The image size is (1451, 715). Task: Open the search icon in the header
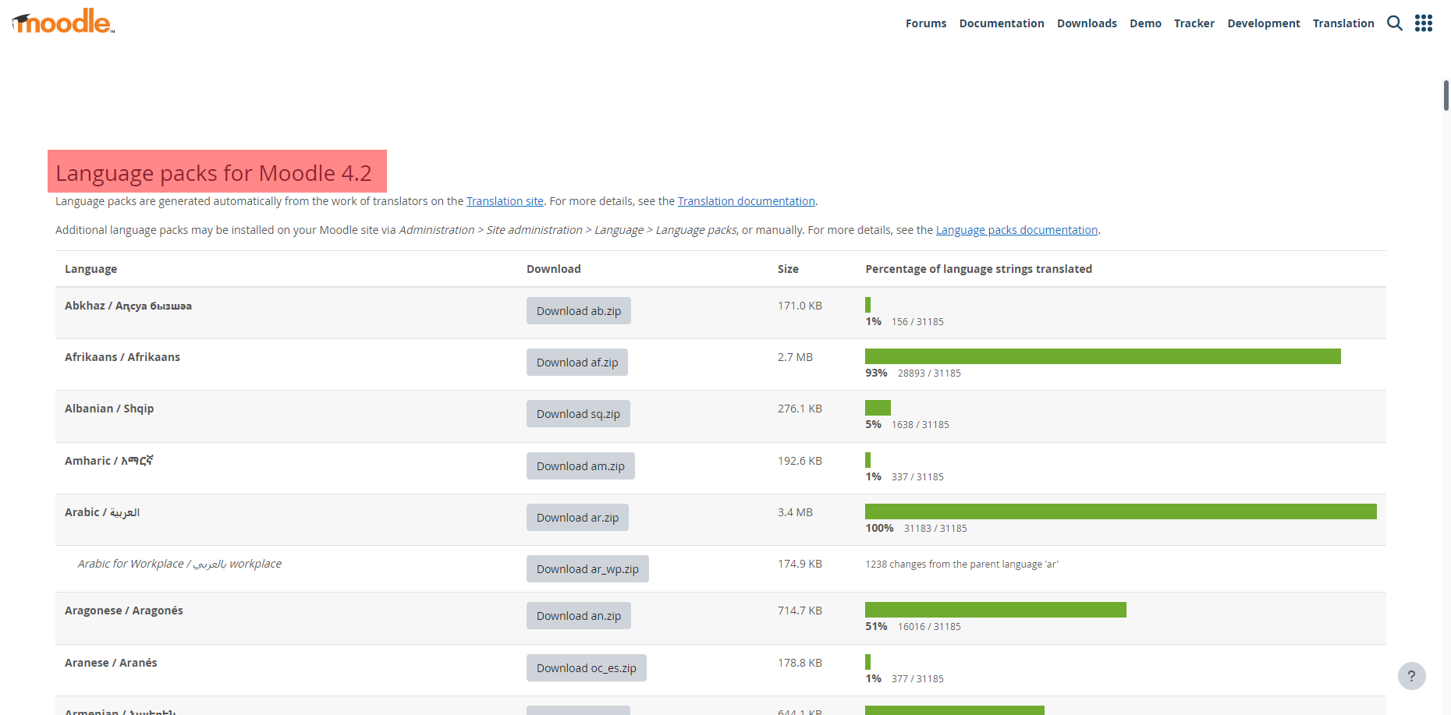(1395, 23)
